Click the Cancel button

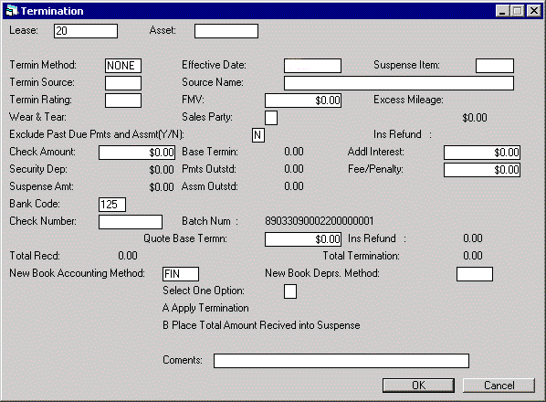point(499,386)
